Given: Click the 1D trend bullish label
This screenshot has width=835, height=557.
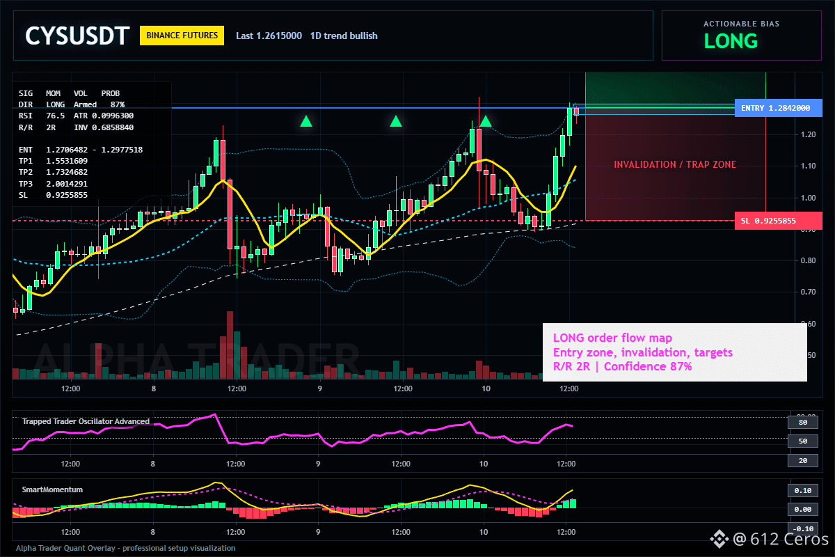Looking at the screenshot, I should [x=344, y=36].
